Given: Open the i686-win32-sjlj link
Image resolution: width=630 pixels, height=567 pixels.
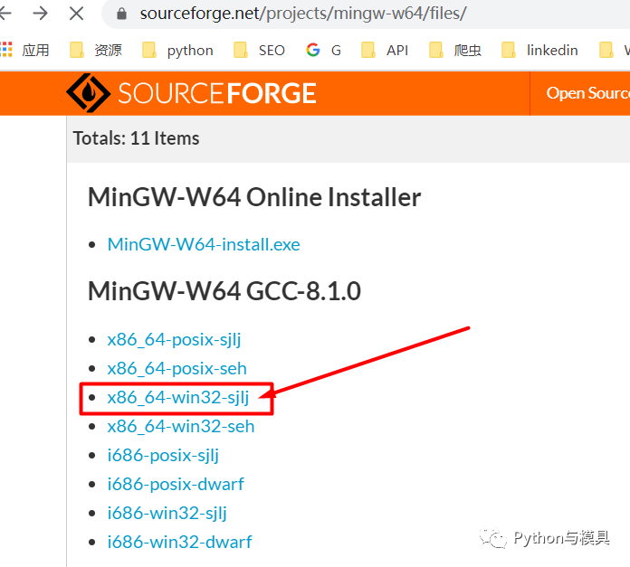Looking at the screenshot, I should (x=167, y=514).
